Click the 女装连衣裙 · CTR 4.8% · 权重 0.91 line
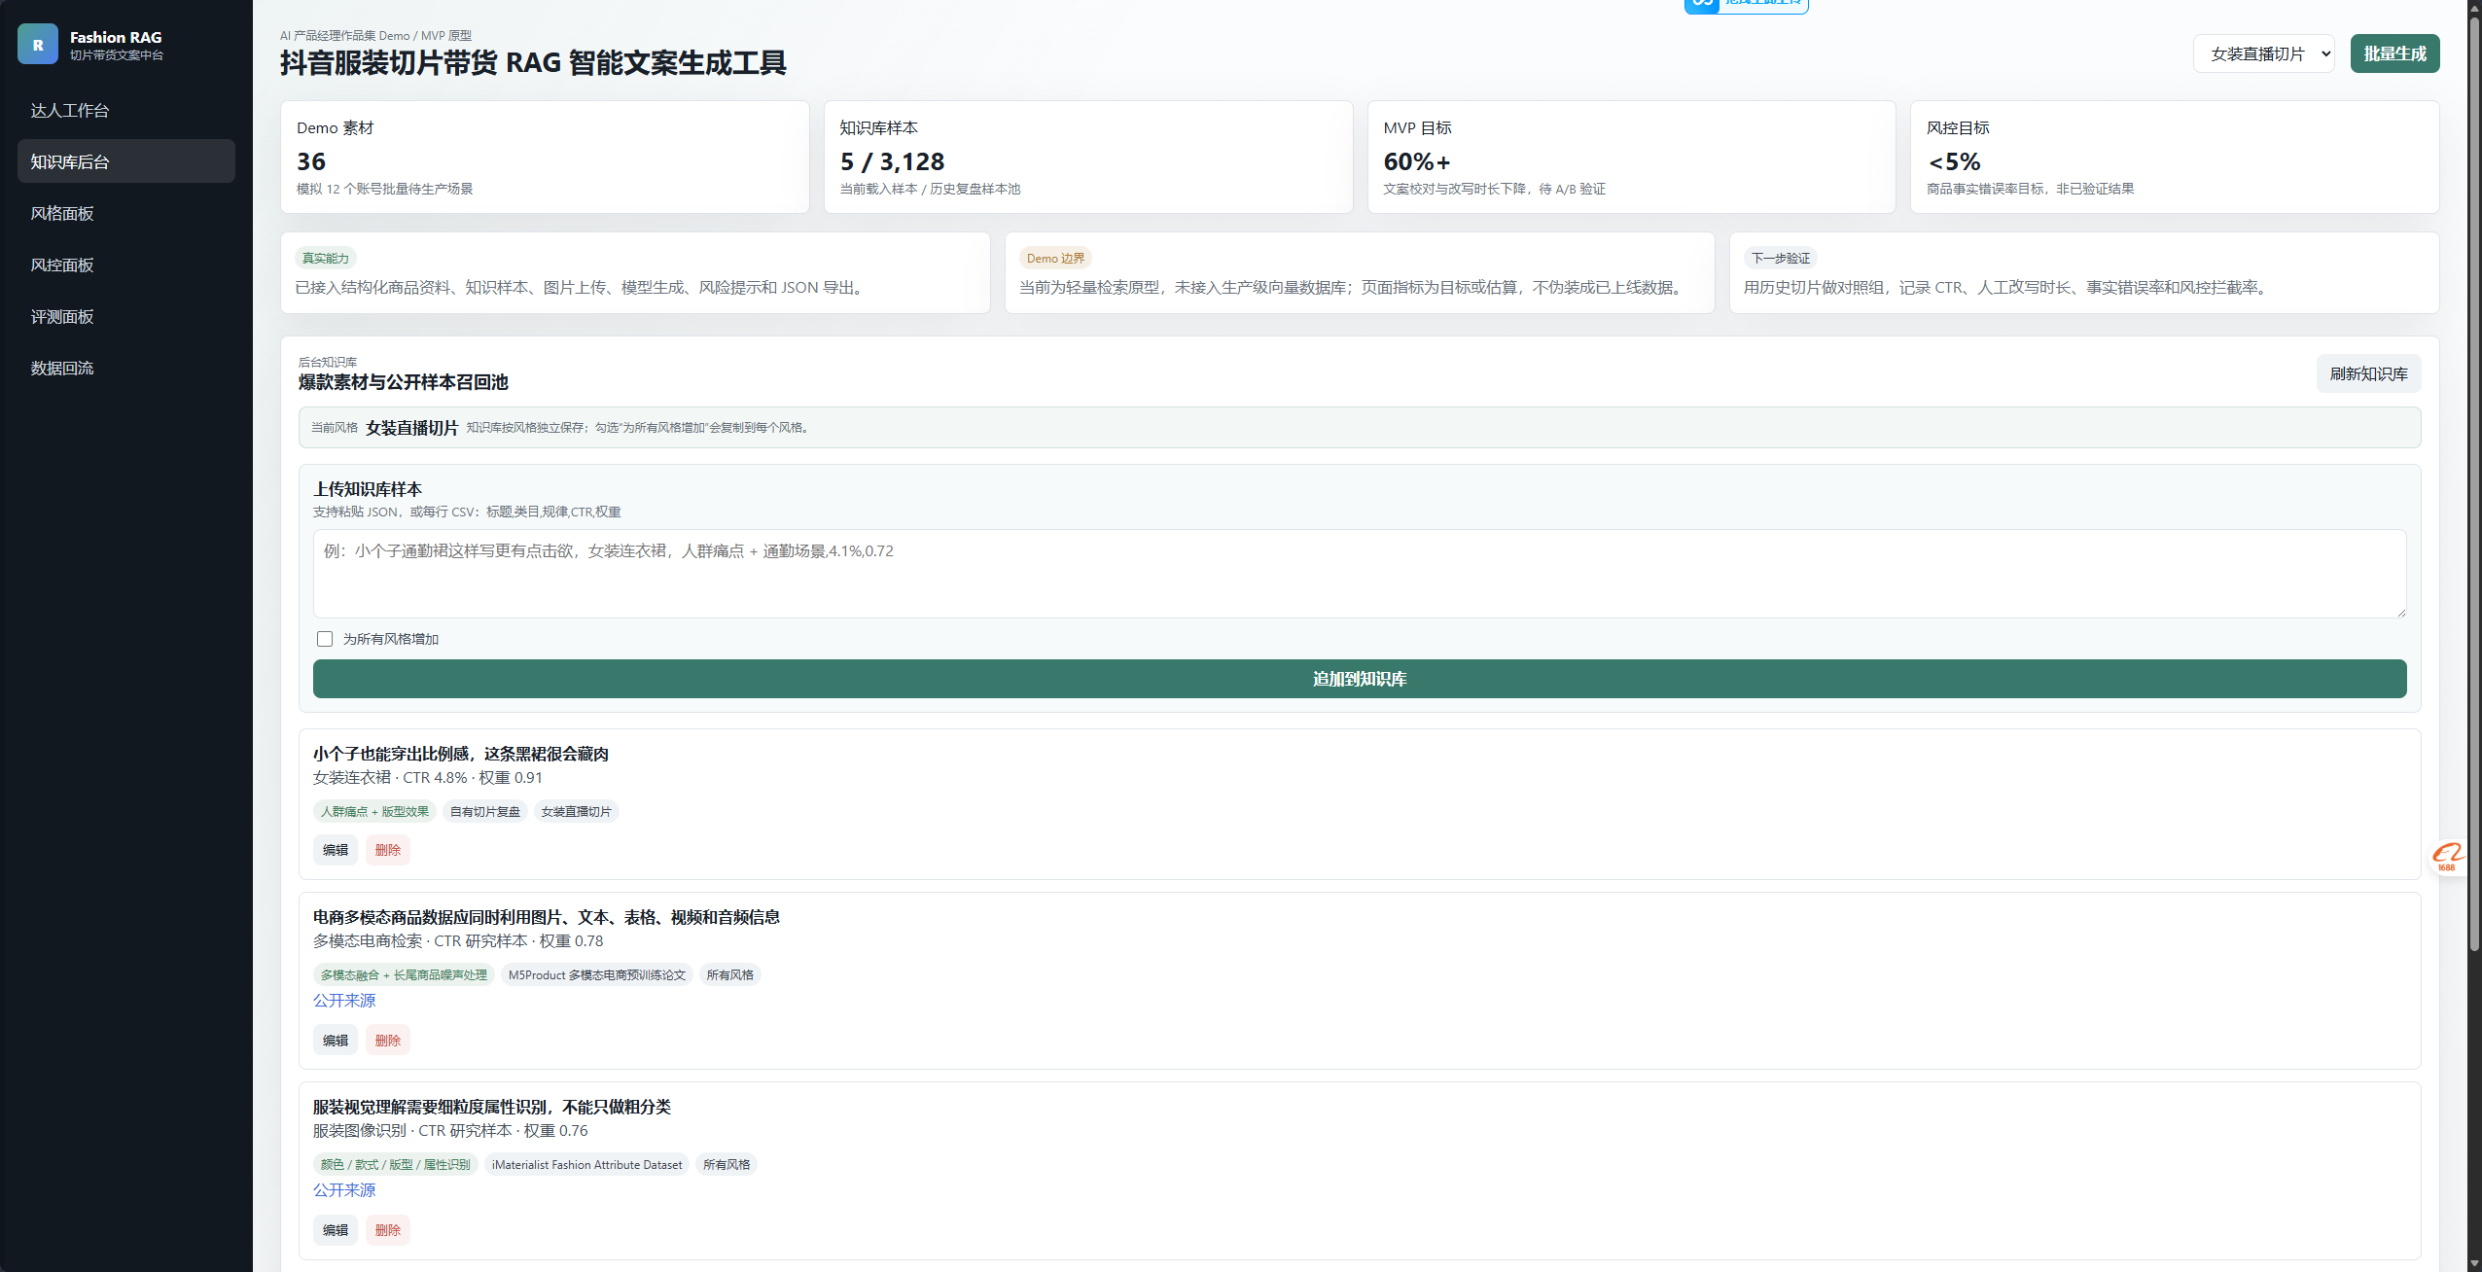The width and height of the screenshot is (2482, 1272). [428, 777]
